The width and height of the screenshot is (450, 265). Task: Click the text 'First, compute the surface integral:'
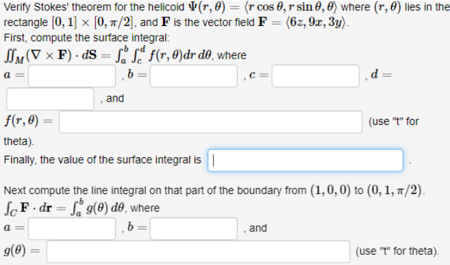[87, 38]
